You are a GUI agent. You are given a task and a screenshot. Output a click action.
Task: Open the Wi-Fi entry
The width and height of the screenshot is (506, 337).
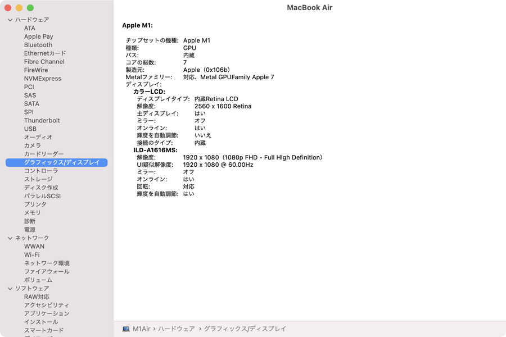point(32,255)
